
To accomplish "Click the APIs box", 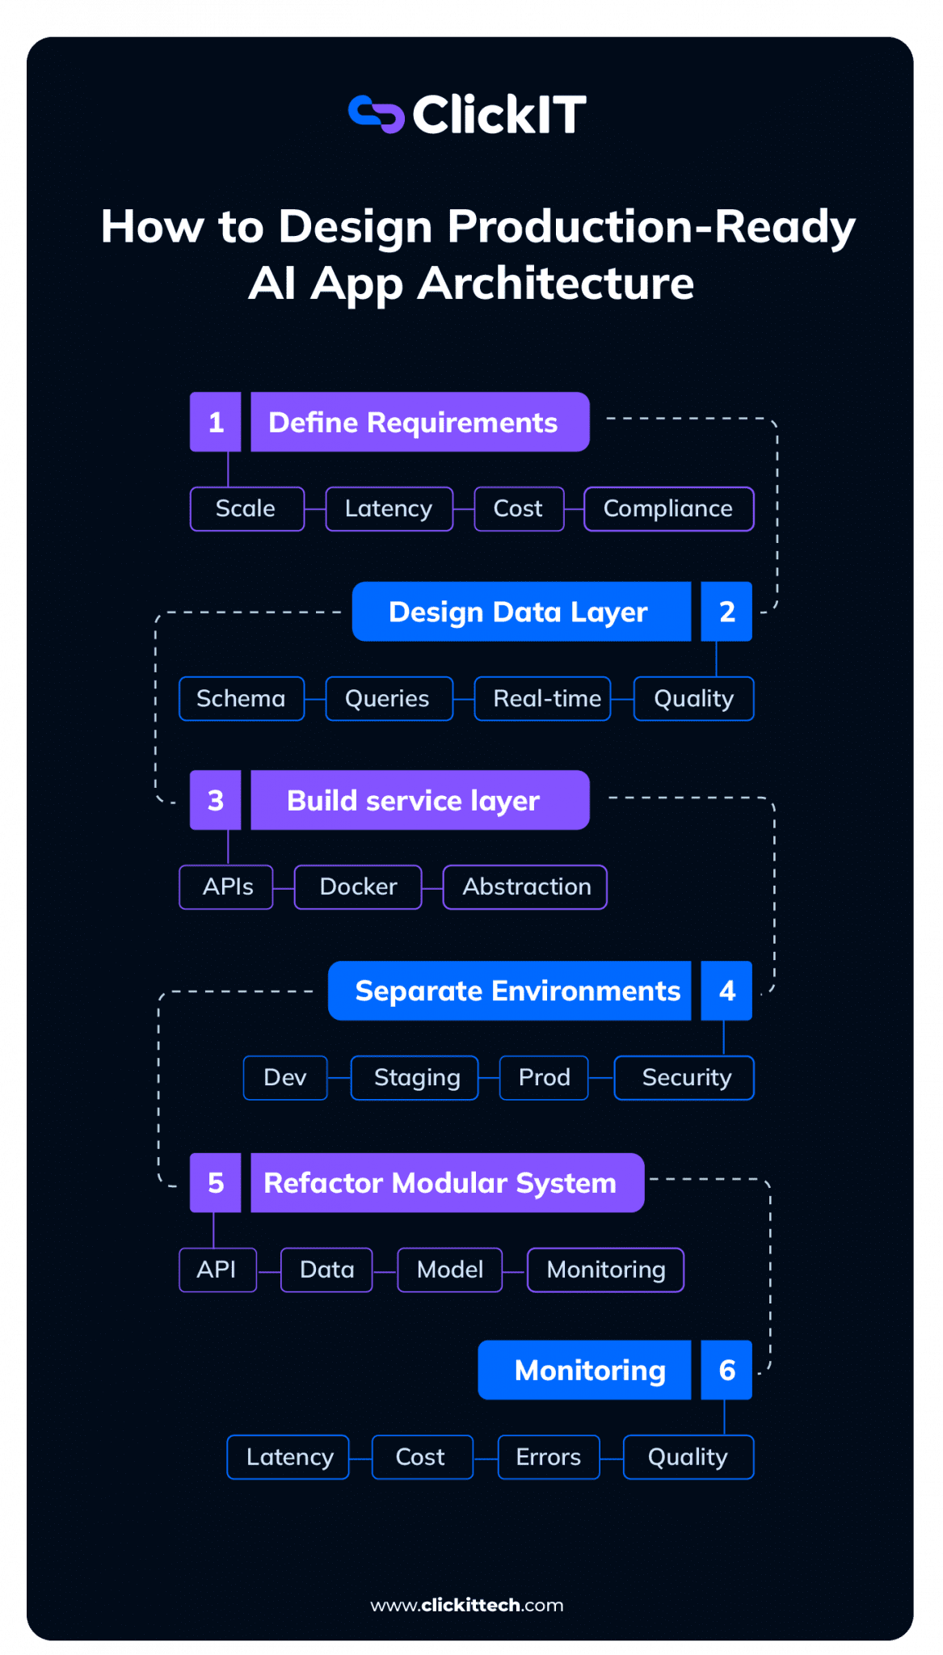I will tap(226, 887).
